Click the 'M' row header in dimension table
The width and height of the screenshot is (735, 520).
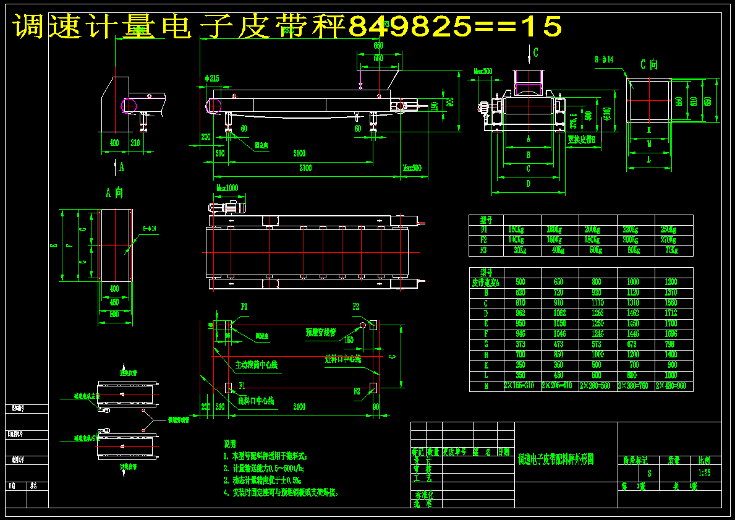[486, 386]
